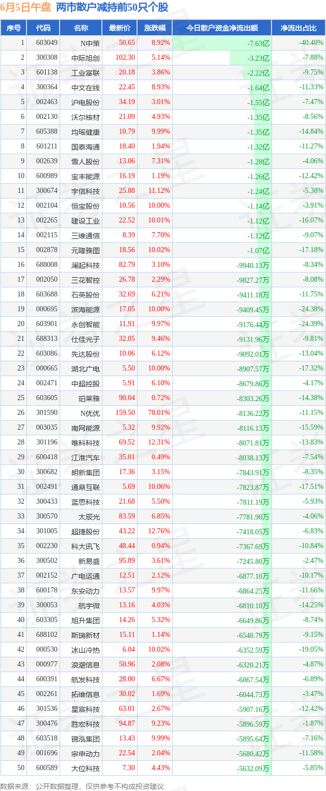This screenshot has height=791, width=326.
Task: Click the 涨跌幅 column header
Action: click(155, 28)
